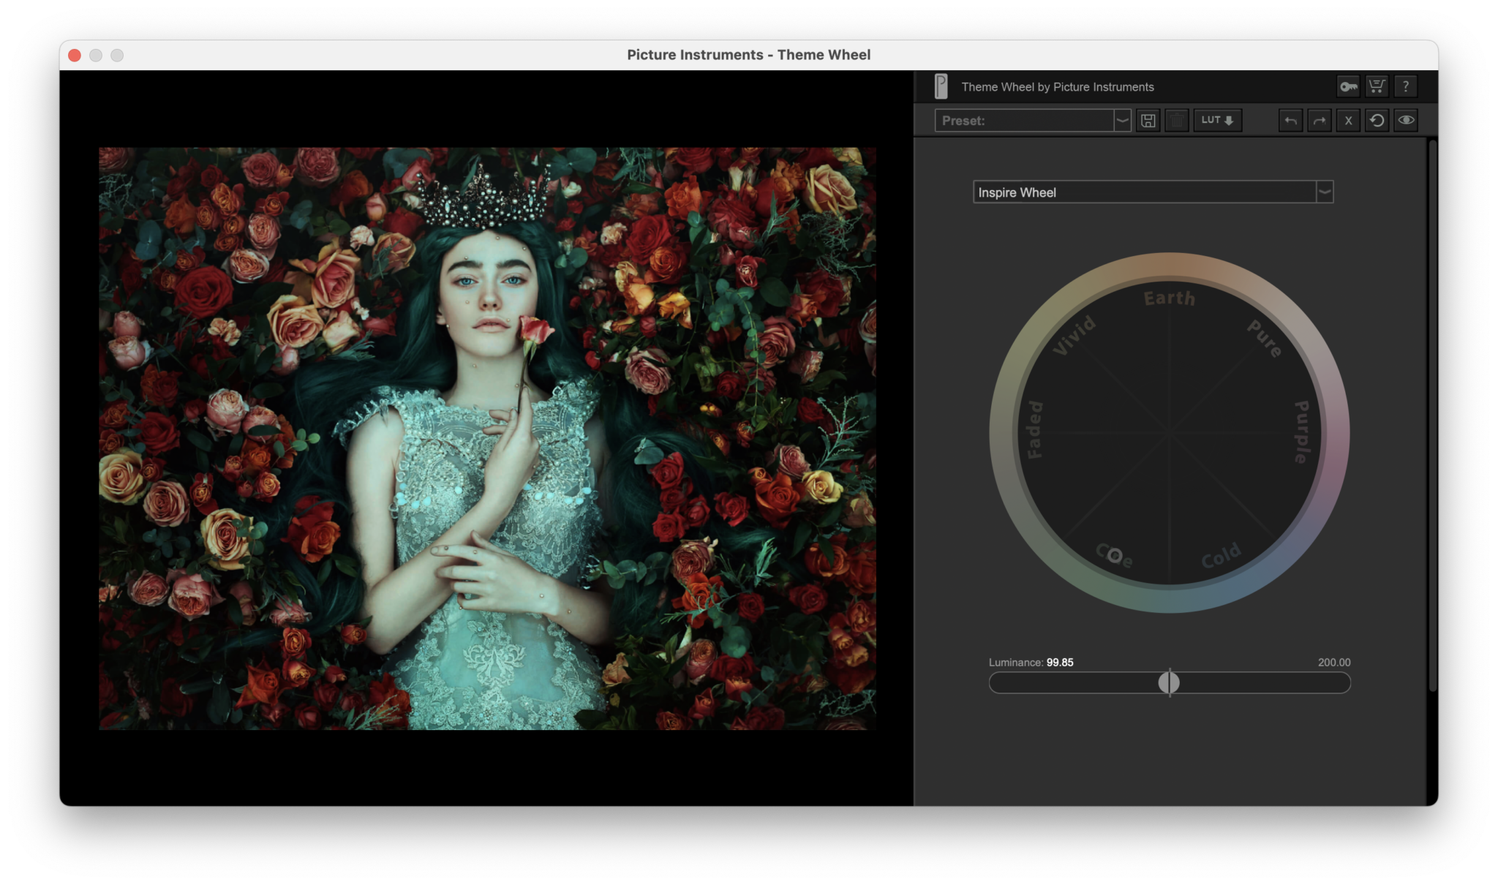Click the delete preset trash icon
1498x885 pixels.
point(1177,121)
